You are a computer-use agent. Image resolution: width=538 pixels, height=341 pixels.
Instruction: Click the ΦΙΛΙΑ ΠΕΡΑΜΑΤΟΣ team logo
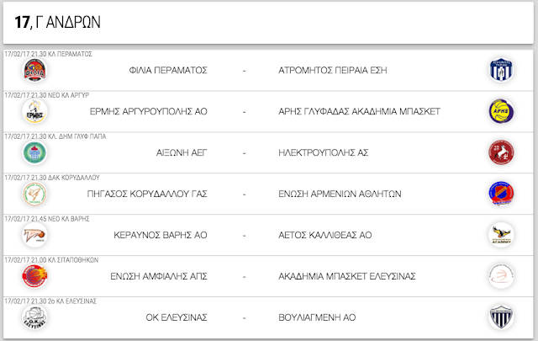coord(34,70)
